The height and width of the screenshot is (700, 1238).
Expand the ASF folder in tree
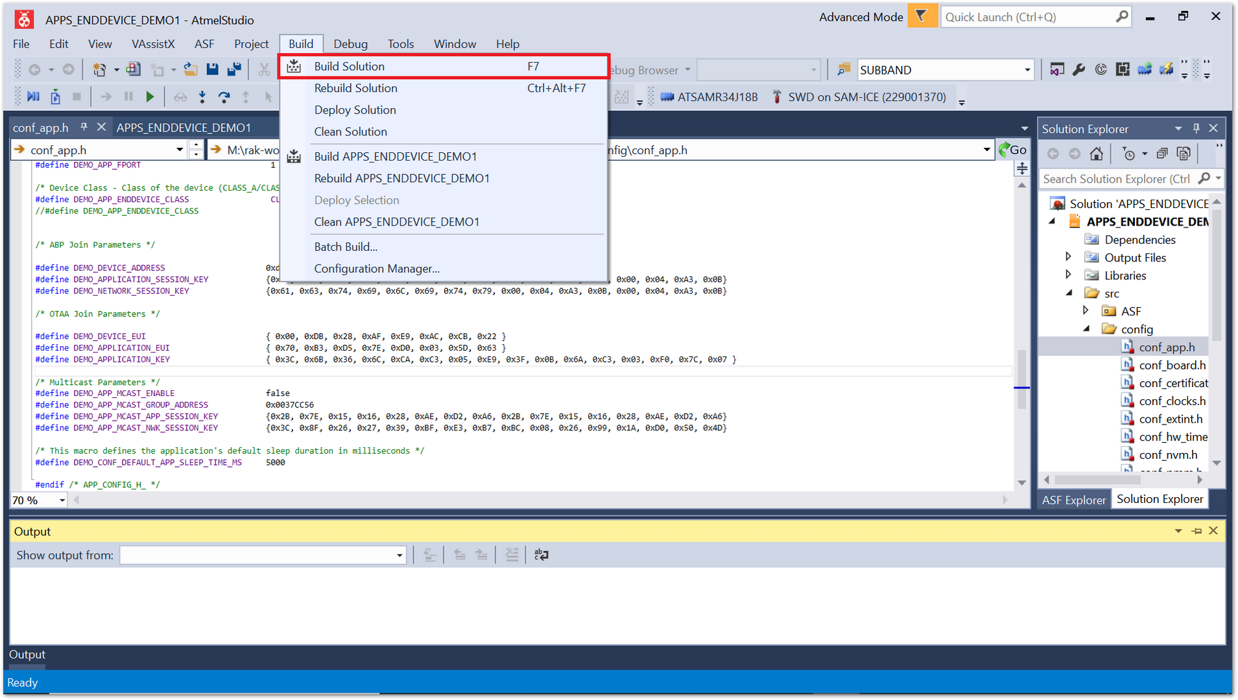[x=1086, y=310]
